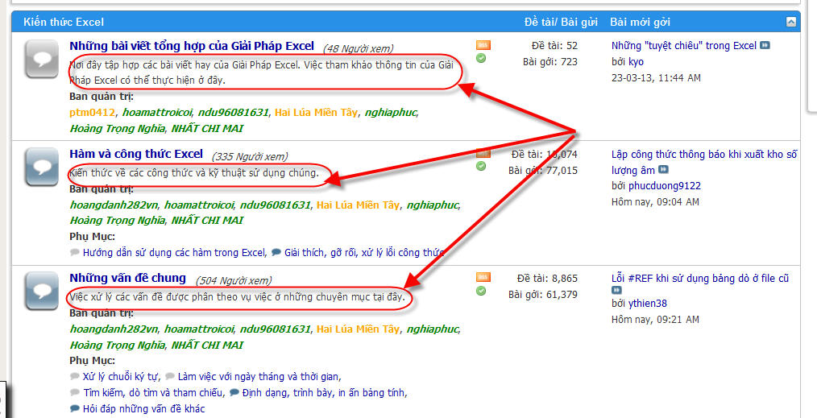Select timestamp Hôm nay, 09:21 AM
Screen dimensions: 817x418
click(655, 320)
